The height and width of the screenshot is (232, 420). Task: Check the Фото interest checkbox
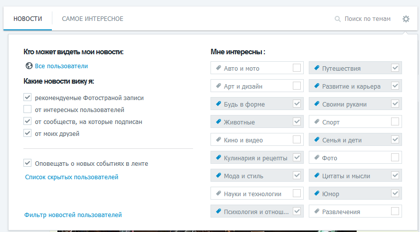point(395,157)
